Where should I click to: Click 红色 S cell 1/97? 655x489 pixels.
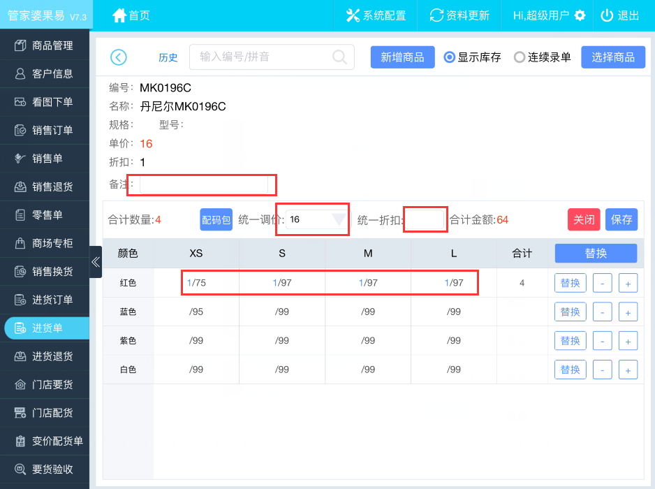(282, 283)
